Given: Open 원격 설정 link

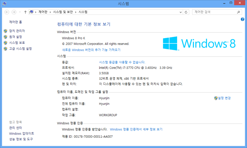Looking at the screenshot, I should 15,37.
